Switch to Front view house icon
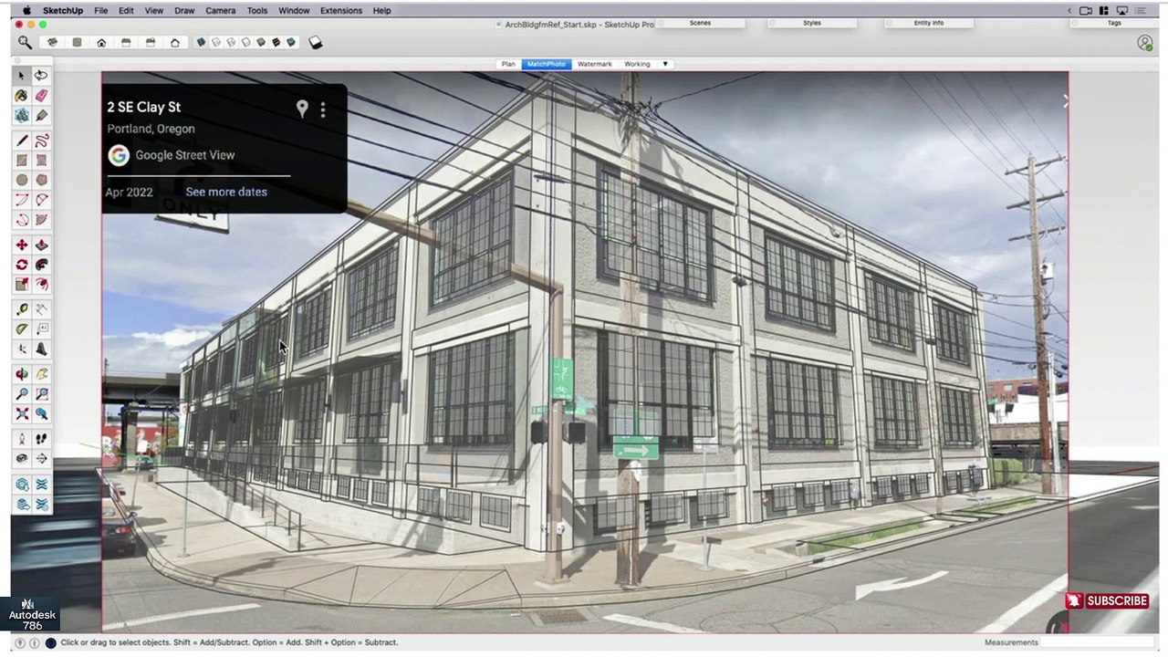 tap(101, 42)
